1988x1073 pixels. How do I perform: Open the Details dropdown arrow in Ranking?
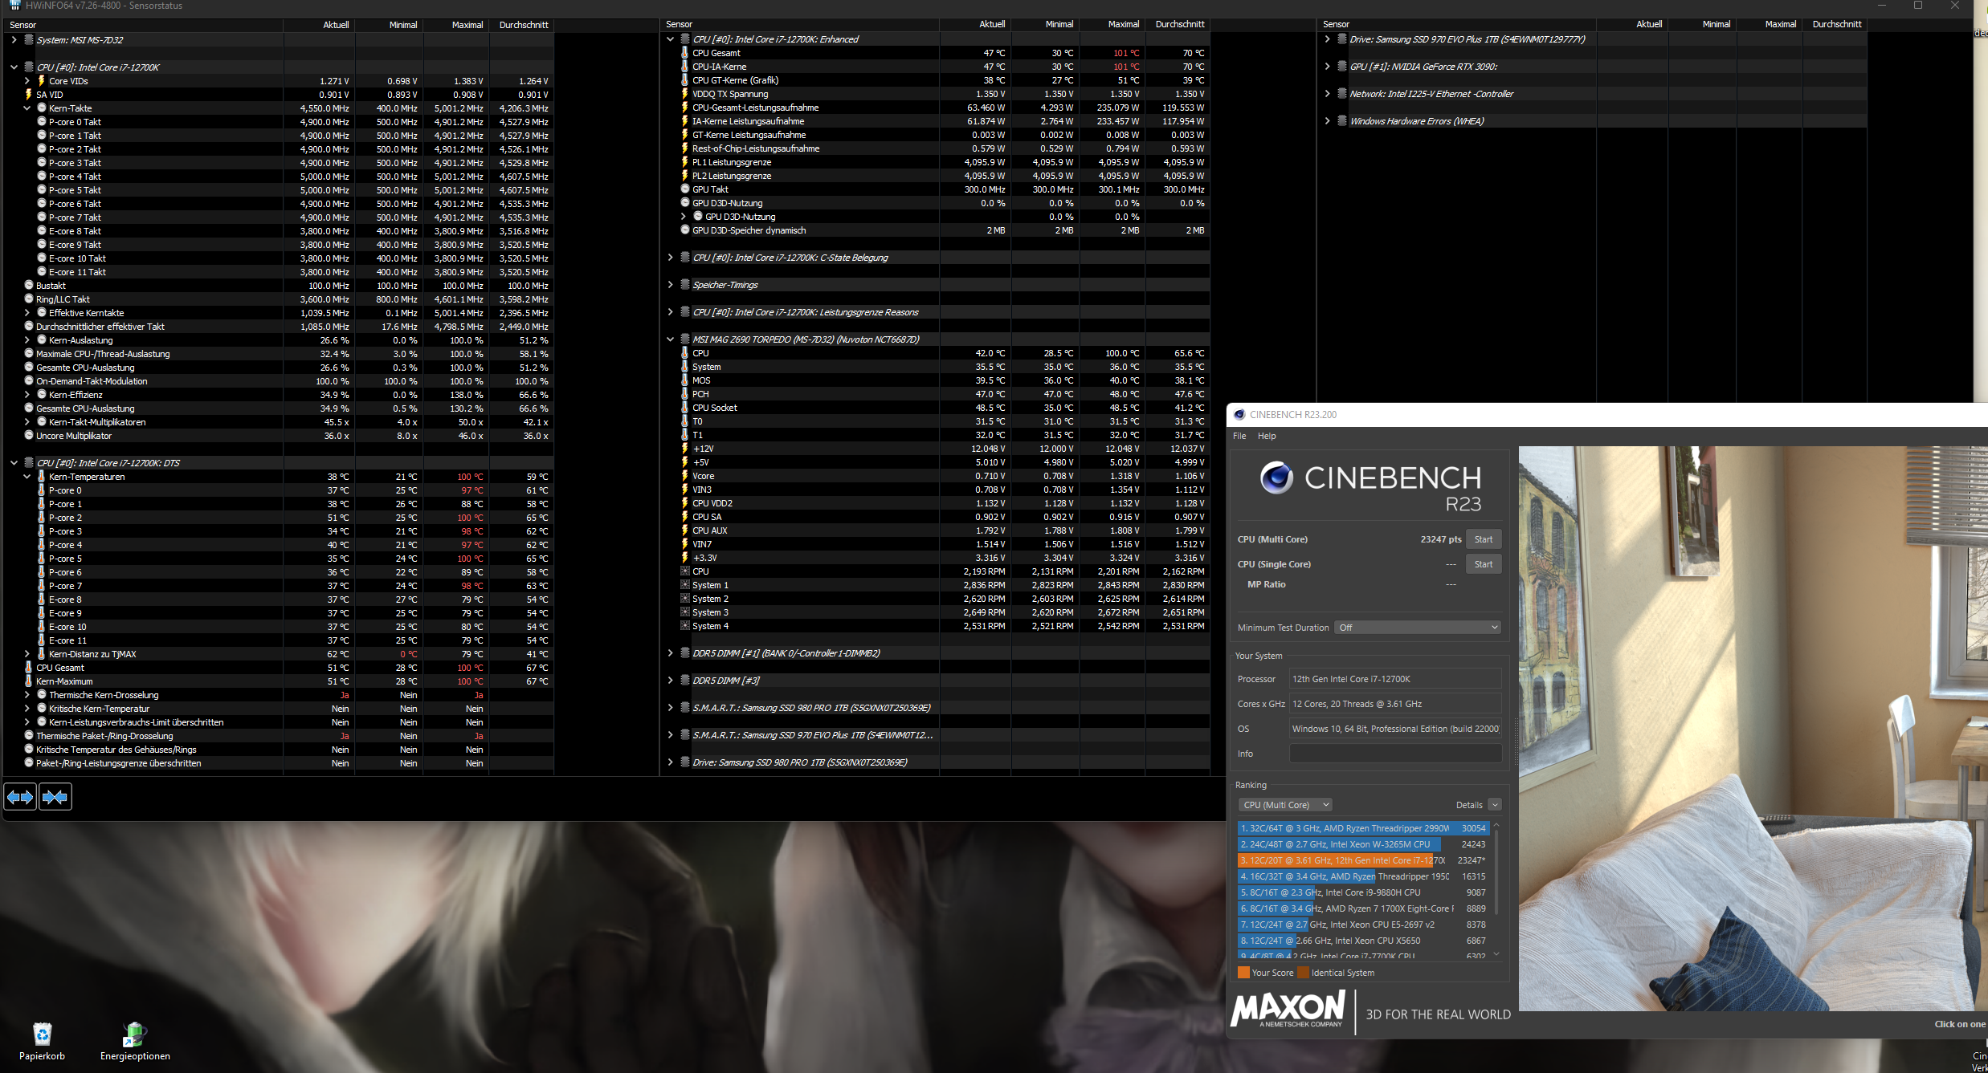[x=1494, y=805]
